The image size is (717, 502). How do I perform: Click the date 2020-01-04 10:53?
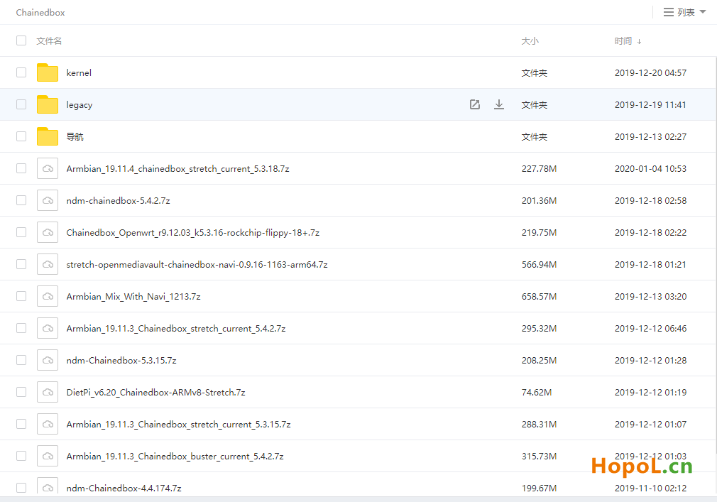(x=650, y=169)
